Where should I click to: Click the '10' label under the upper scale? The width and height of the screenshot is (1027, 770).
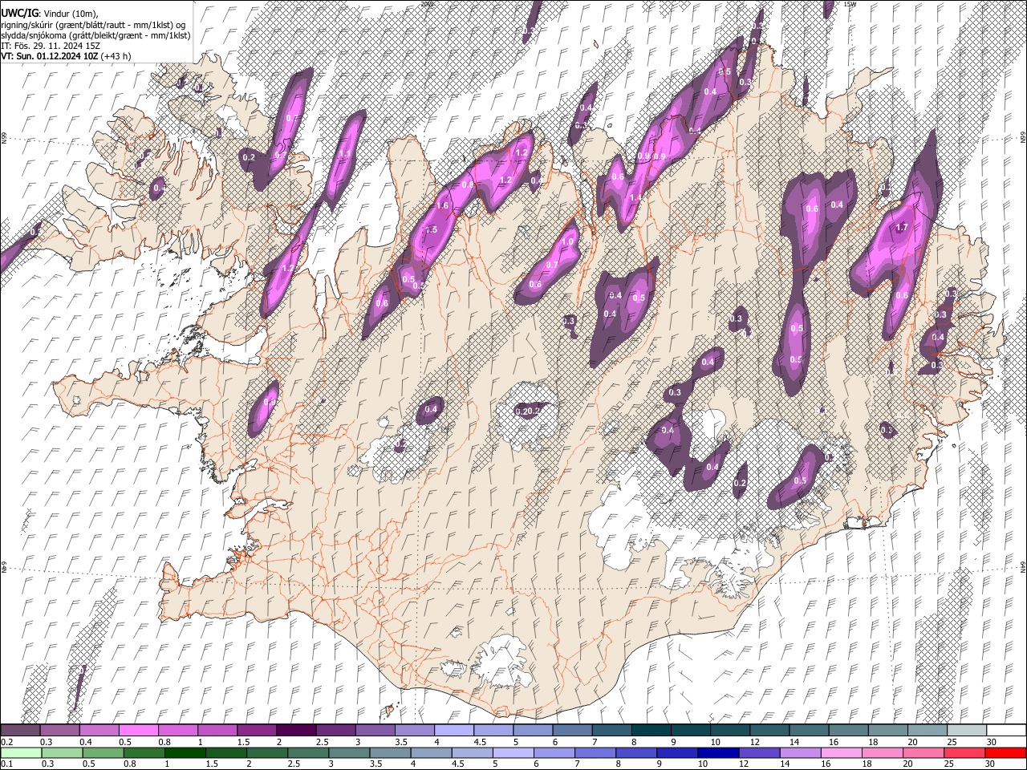click(715, 742)
